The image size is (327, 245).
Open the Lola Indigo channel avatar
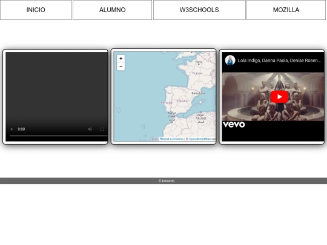pyautogui.click(x=230, y=60)
